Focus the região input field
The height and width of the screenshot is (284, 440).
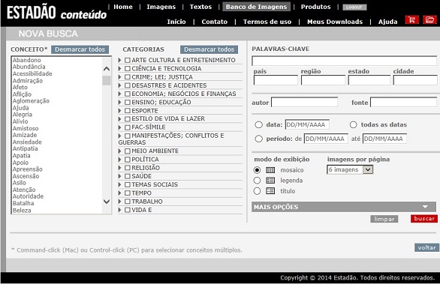[323, 80]
